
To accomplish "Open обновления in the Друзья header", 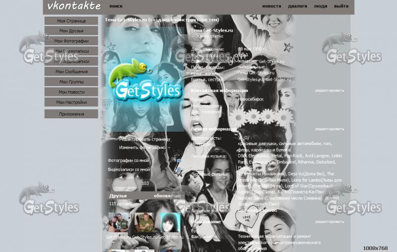I will (x=167, y=196).
